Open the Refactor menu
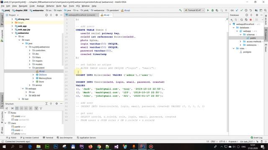Viewport: 268px width, 150px height. click(50, 6)
